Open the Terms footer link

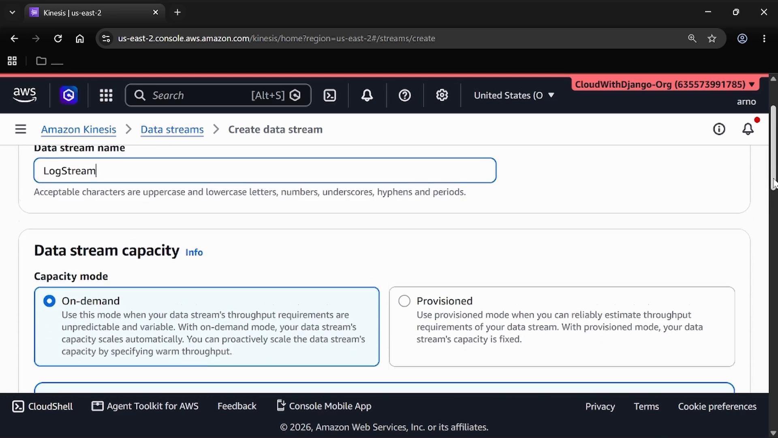pos(646,406)
